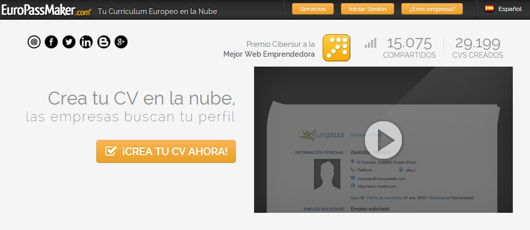
Task: Click micorreo@miproveedor.com in the preview
Action: point(381,178)
